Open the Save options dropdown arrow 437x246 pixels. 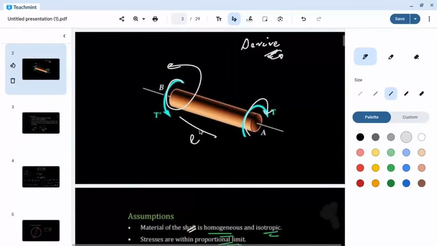[x=415, y=19]
